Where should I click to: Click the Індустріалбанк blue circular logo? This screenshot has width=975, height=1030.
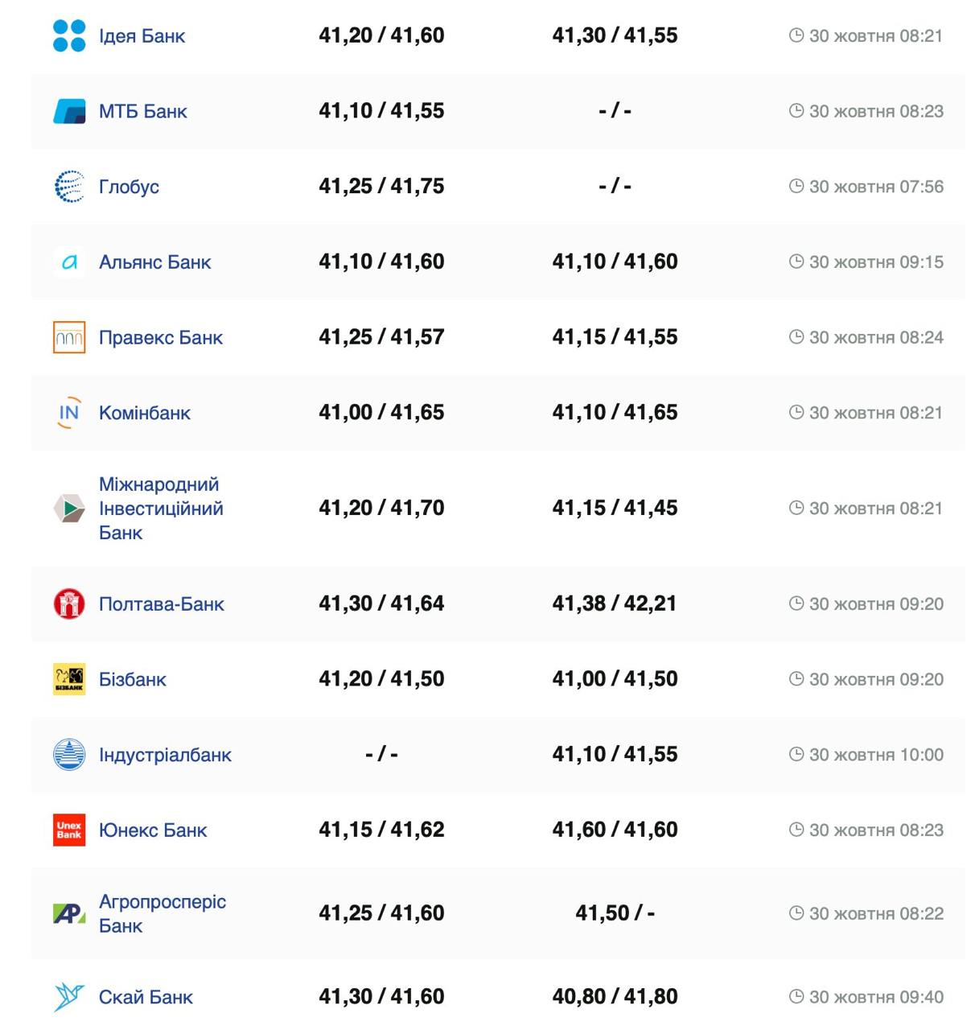pyautogui.click(x=69, y=755)
